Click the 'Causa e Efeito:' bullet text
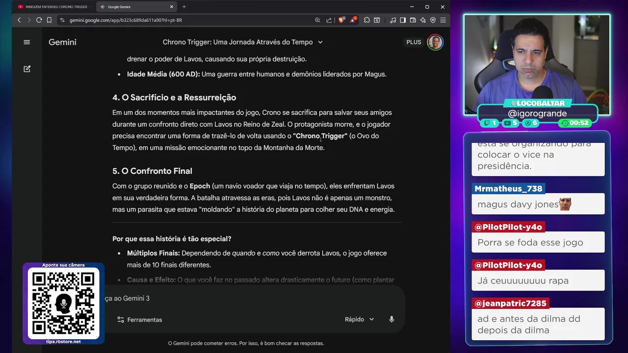The width and height of the screenshot is (628, 353). pyautogui.click(x=151, y=279)
